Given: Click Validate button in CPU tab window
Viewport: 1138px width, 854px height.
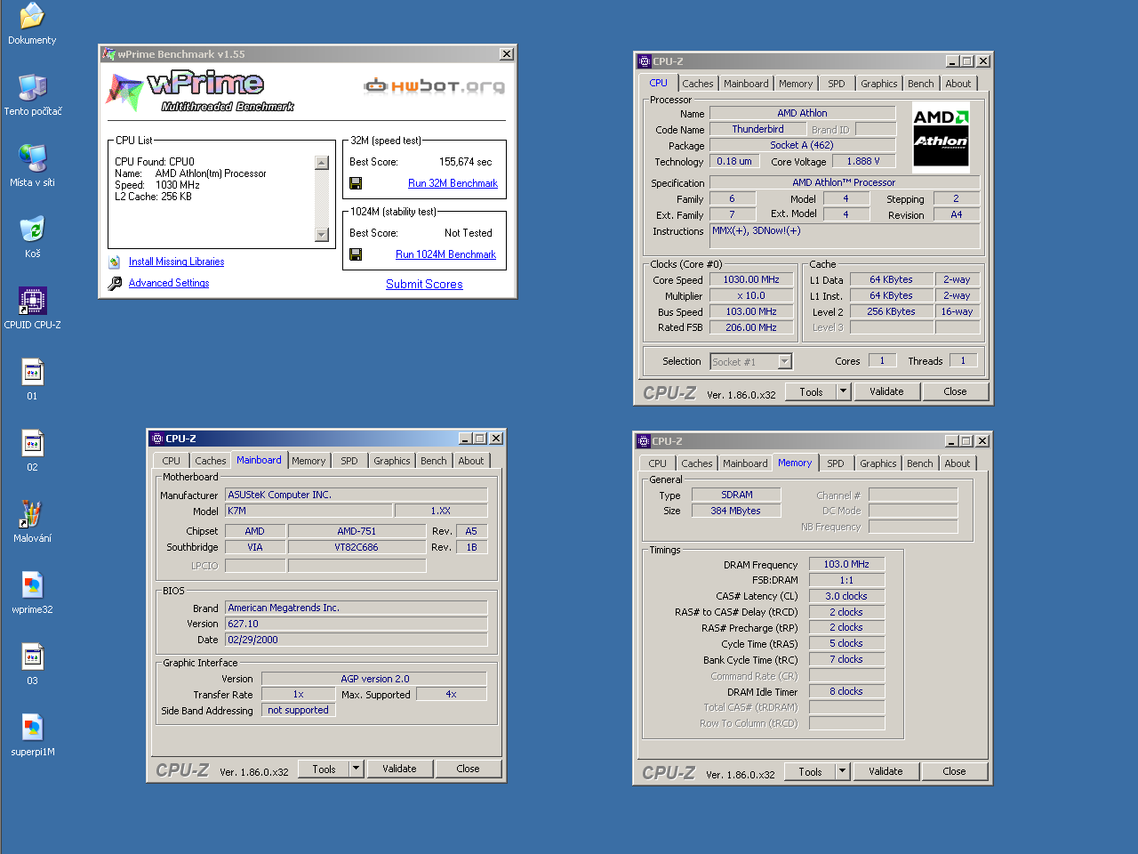Looking at the screenshot, I should (x=886, y=391).
